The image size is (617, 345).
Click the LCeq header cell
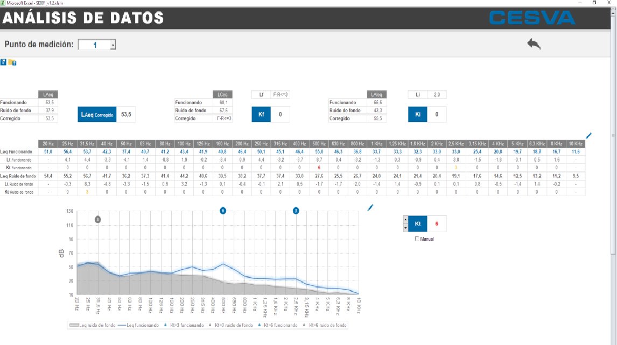[223, 94]
